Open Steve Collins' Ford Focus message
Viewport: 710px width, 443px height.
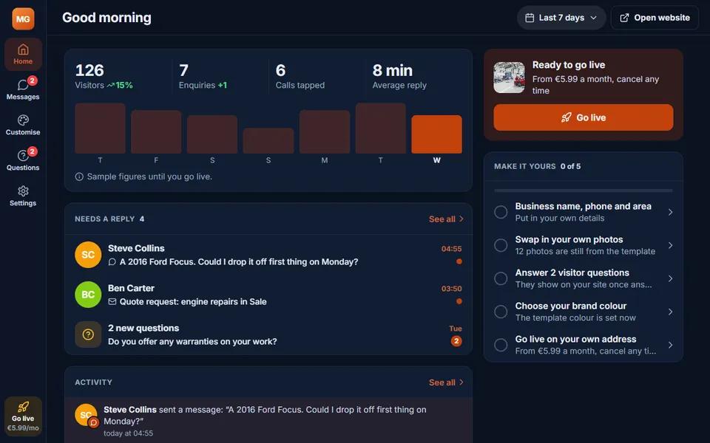click(x=268, y=255)
